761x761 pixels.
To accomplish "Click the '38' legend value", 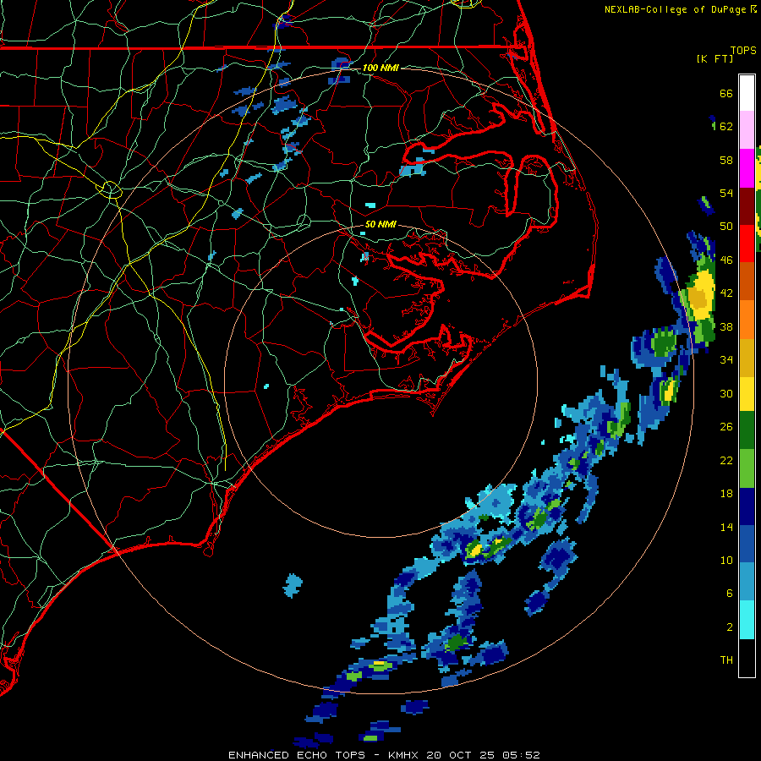I will pyautogui.click(x=726, y=326).
